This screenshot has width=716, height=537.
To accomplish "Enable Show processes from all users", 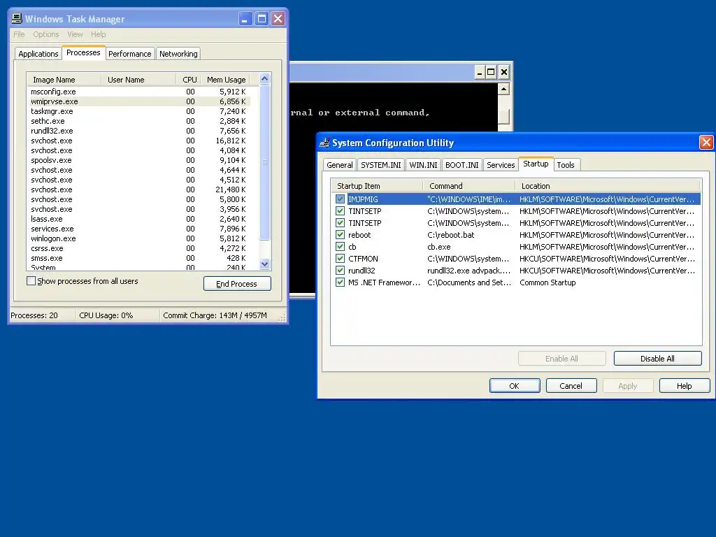I will coord(31,281).
